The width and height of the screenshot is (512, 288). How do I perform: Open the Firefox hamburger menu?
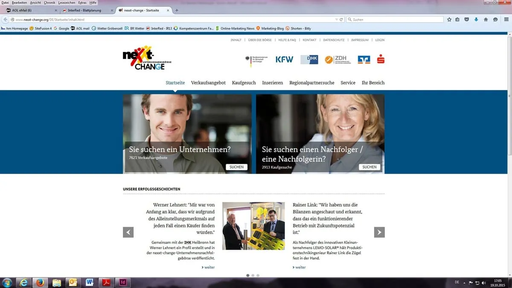point(506,19)
